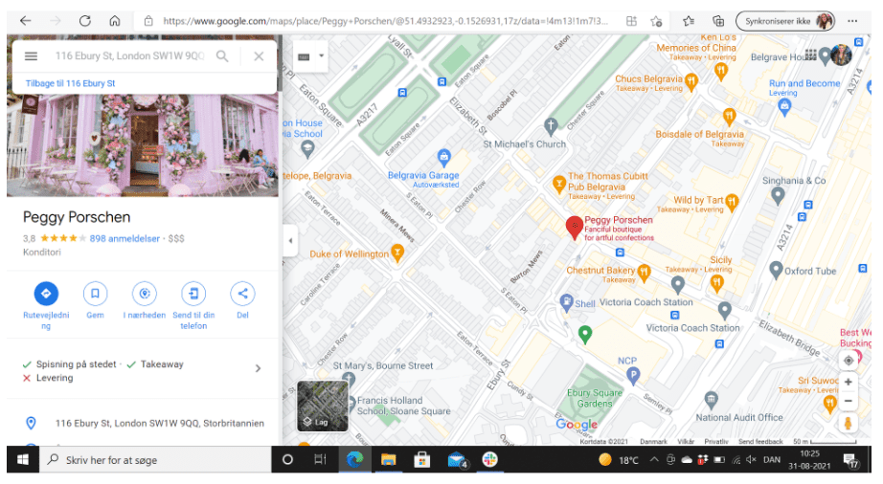This screenshot has width=883, height=484.
Task: Share the place with Del button
Action: pos(242,294)
